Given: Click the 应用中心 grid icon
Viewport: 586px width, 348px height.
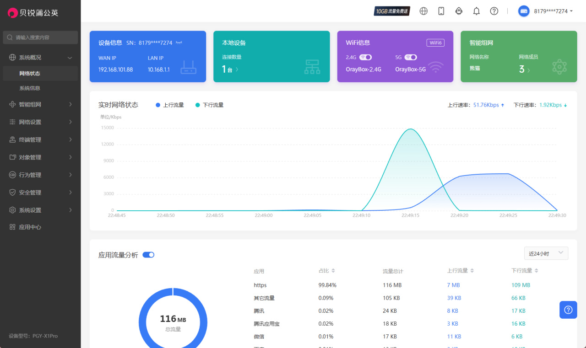Looking at the screenshot, I should 13,227.
